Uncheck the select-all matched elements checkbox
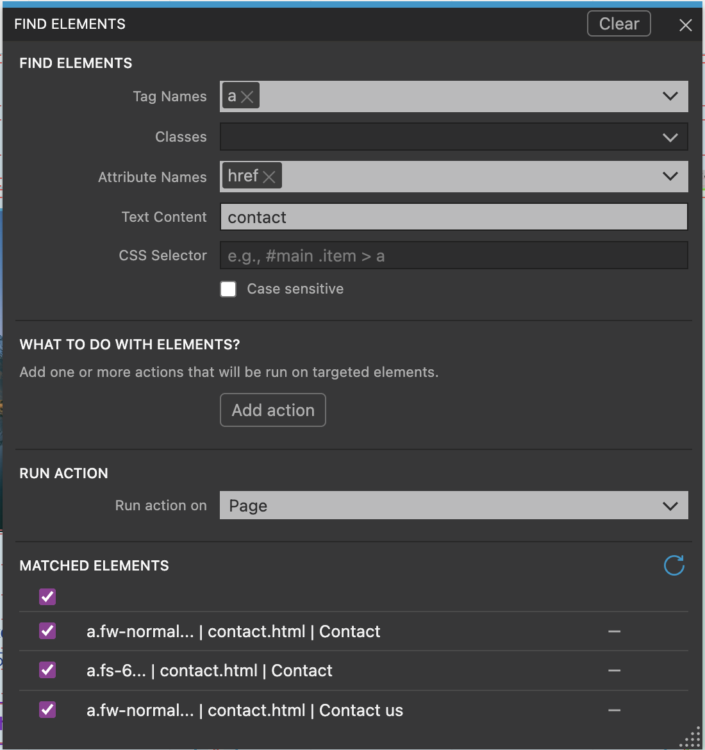Viewport: 705px width, 750px height. tap(47, 597)
